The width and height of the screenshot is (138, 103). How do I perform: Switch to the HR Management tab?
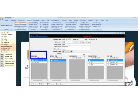coord(55,20)
